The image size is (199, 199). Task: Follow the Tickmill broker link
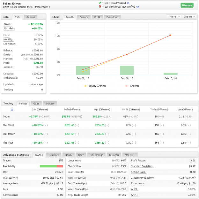coord(22,7)
